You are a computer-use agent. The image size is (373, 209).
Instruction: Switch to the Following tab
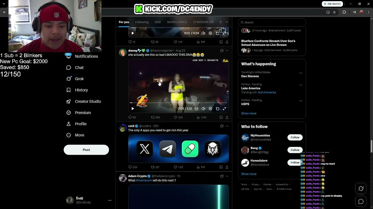(142, 22)
